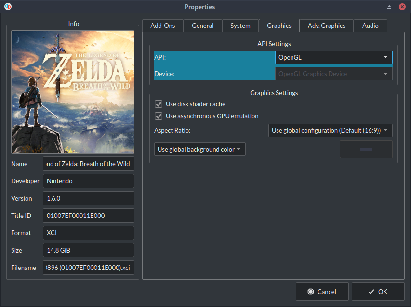Click the Title ID field
This screenshot has width=411, height=307.
pyautogui.click(x=89, y=216)
